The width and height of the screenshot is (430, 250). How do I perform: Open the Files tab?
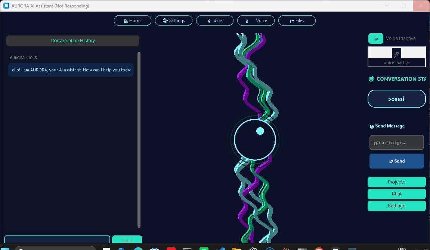coord(297,21)
